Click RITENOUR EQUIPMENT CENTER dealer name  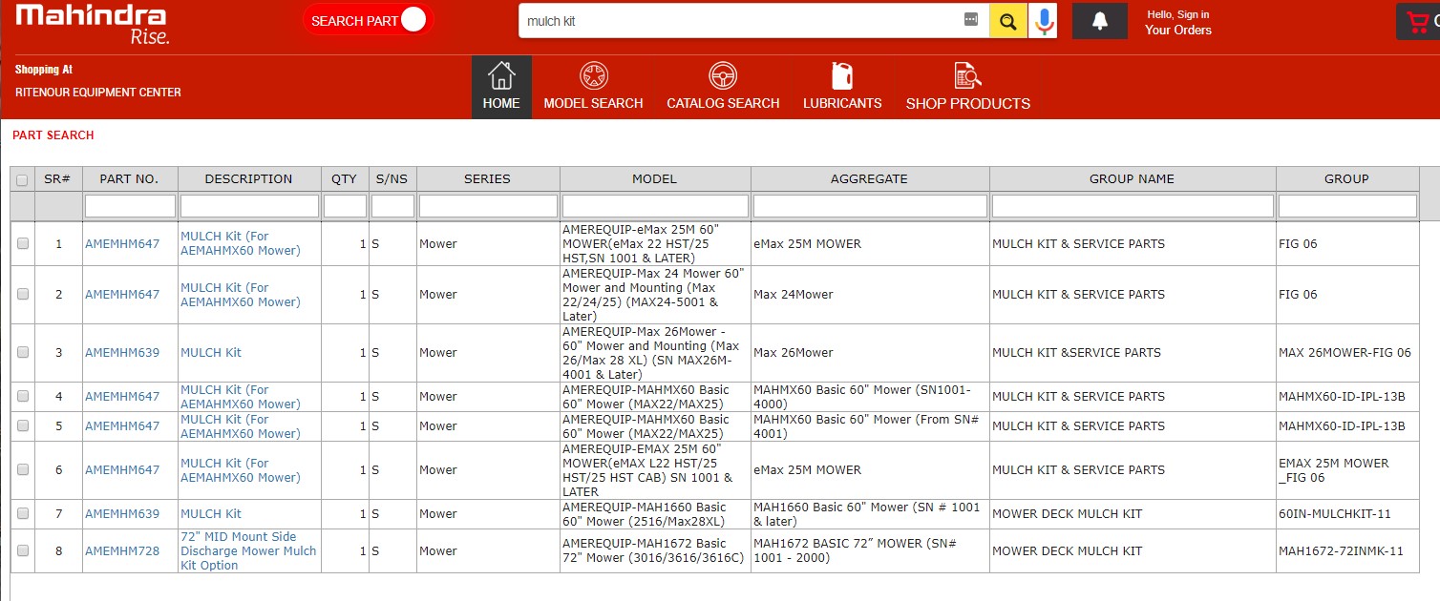(98, 93)
